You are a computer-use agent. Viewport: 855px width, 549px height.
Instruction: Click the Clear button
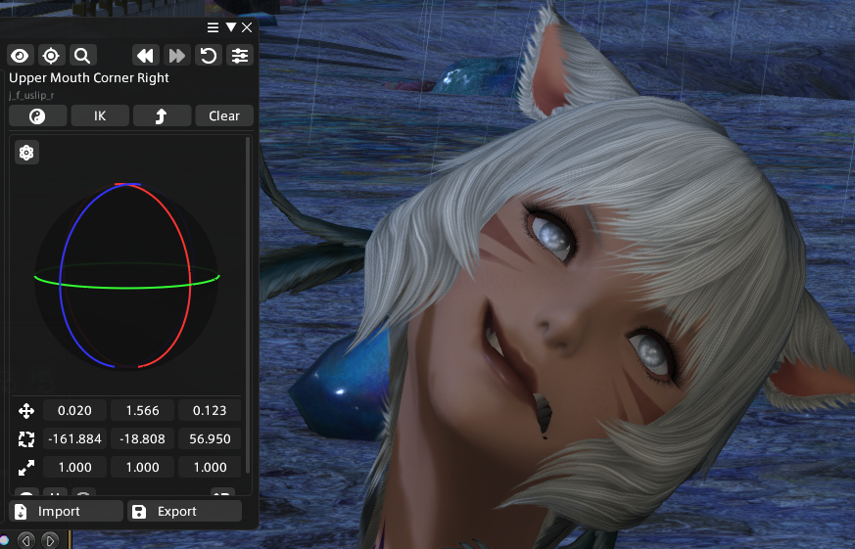(x=224, y=116)
